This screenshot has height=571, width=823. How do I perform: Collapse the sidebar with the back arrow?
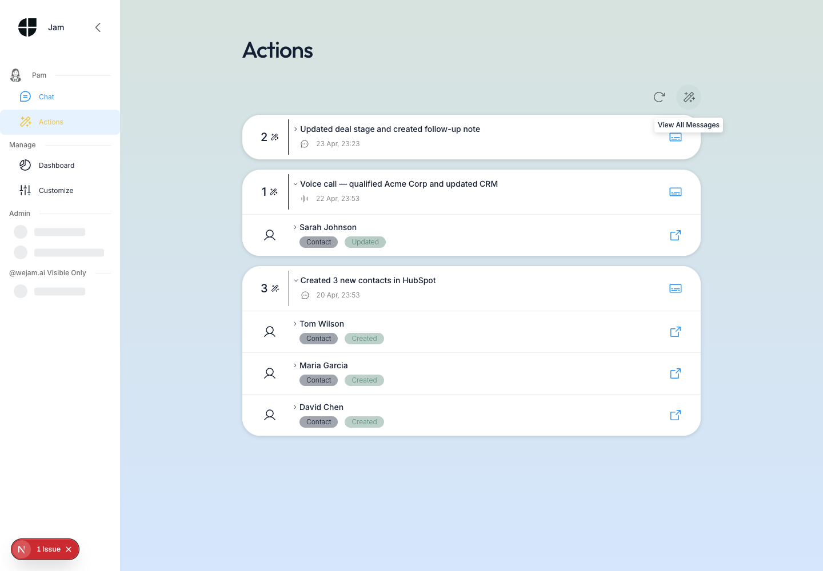98,27
